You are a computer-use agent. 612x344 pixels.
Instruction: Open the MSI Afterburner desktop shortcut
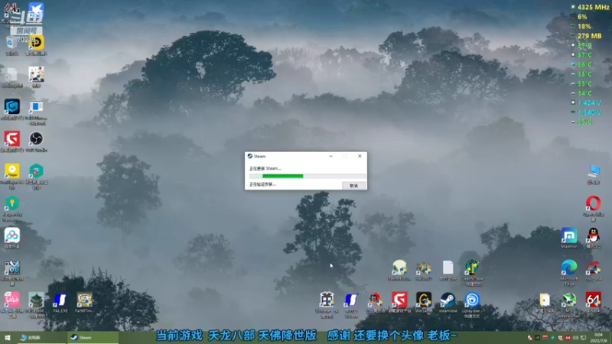(x=569, y=303)
